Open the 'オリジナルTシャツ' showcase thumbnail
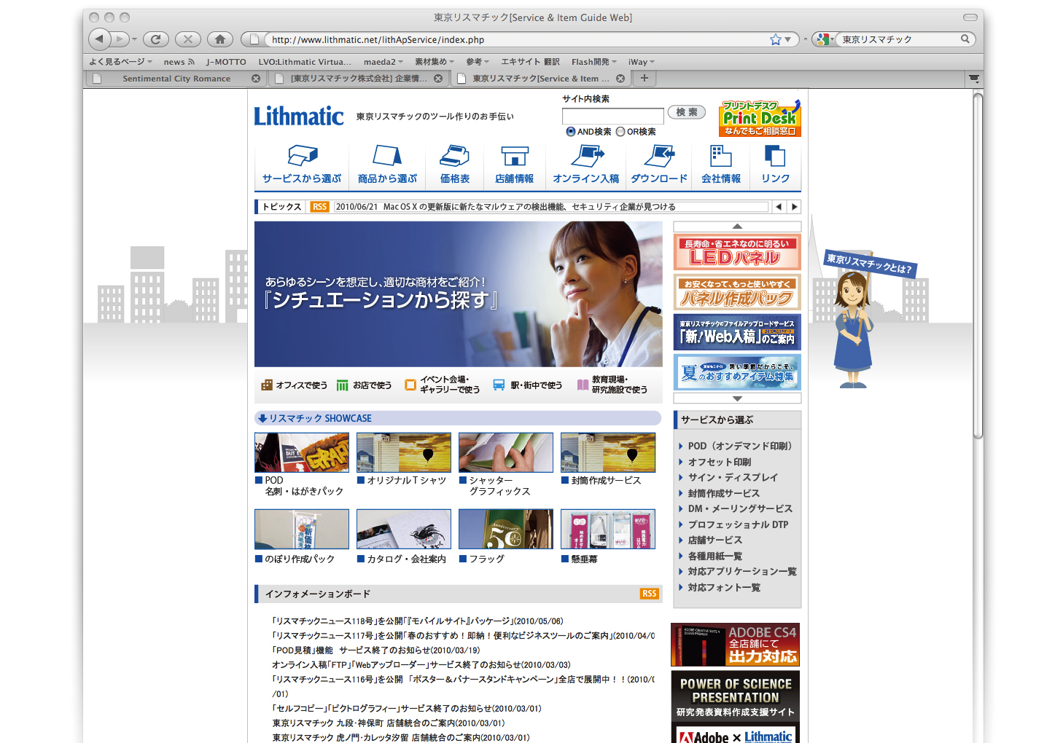 click(403, 452)
